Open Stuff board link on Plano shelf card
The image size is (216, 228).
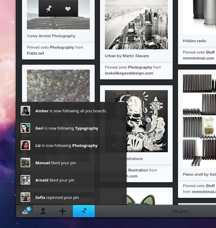click(x=210, y=186)
